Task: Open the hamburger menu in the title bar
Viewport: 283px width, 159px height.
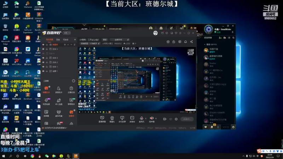Action: click(180, 33)
